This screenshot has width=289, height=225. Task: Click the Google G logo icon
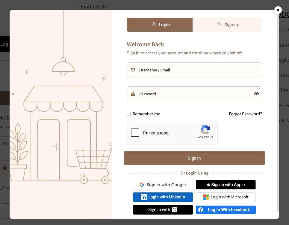coord(142,185)
